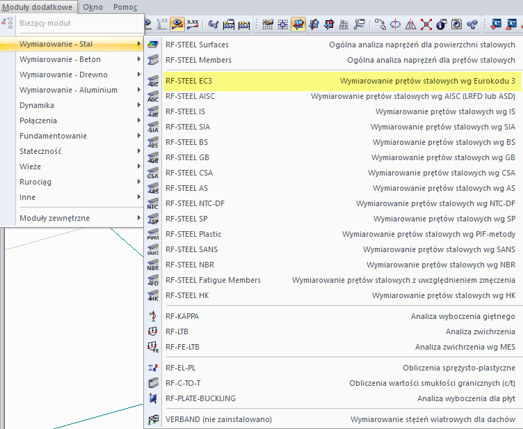Click arrow next to Wymiarowanie - Aluminium

[139, 90]
